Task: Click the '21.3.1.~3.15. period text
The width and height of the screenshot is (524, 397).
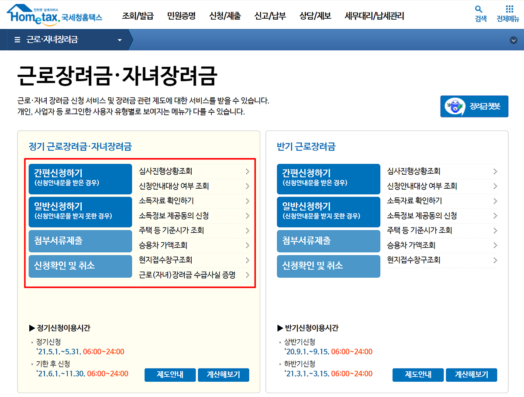Action: point(307,373)
